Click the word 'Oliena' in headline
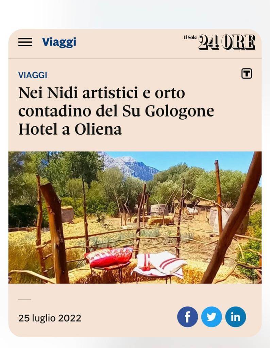This screenshot has height=348, width=270. (x=98, y=129)
